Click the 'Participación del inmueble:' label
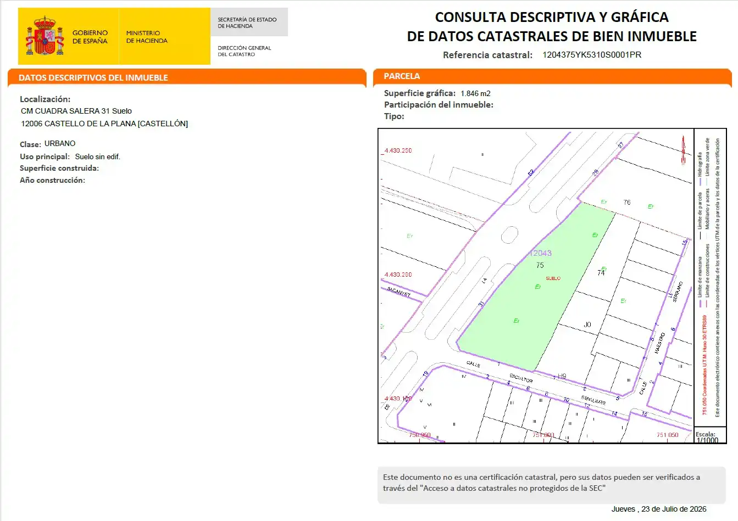Viewport: 738px width, 521px height. tap(439, 105)
